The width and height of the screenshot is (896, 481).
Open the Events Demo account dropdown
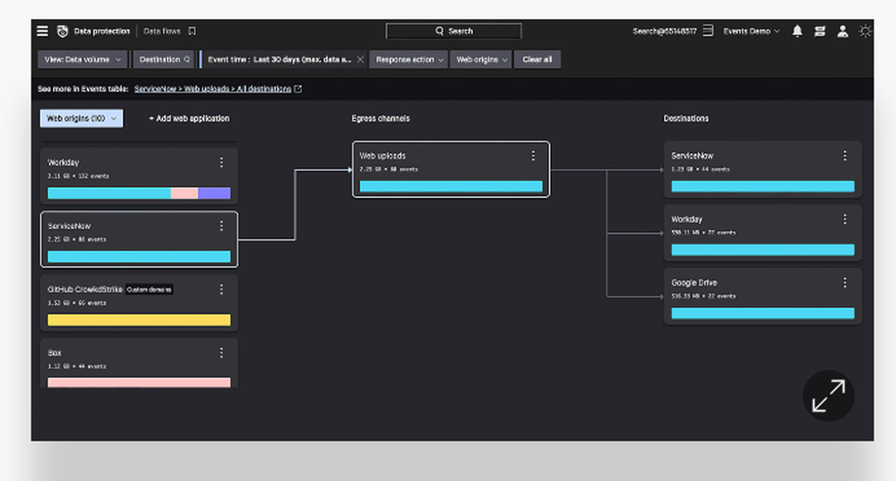751,31
